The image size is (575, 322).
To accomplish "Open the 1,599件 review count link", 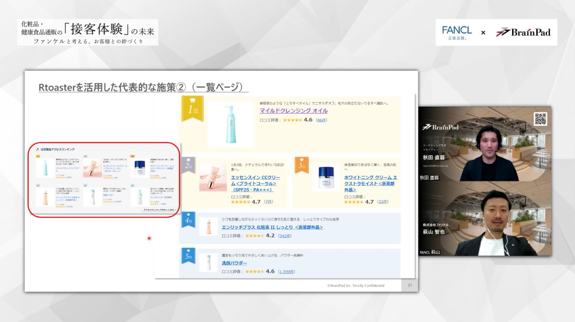I will pos(286,271).
